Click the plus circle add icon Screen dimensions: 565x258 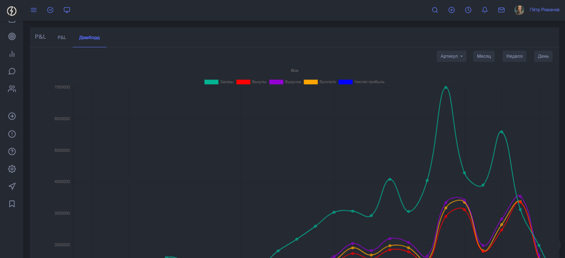point(452,10)
